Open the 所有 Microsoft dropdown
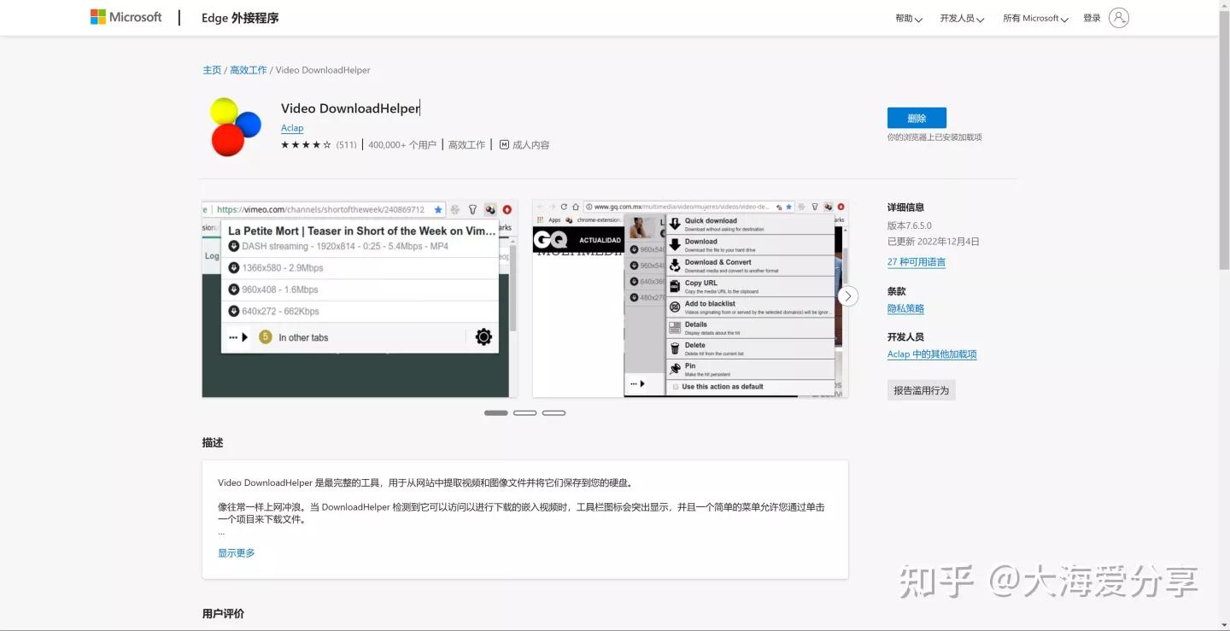The height and width of the screenshot is (631, 1230). (1034, 17)
